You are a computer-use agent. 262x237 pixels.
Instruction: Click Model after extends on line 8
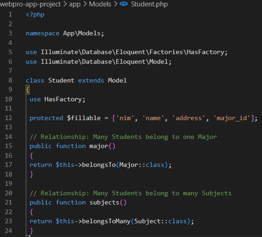pyautogui.click(x=117, y=81)
